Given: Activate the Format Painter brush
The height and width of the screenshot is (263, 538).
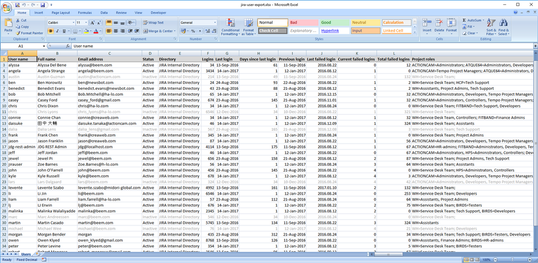Looking at the screenshot, I should click(x=30, y=33).
